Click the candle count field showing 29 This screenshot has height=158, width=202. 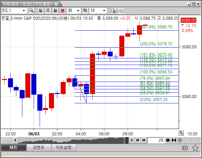click(x=156, y=140)
